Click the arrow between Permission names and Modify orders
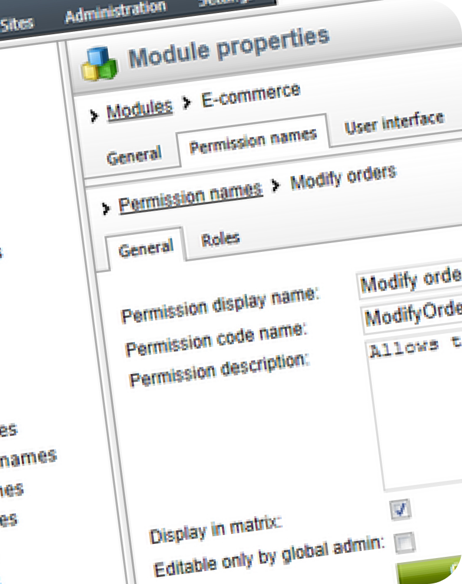Viewport: 462px width, 584px height. [276, 185]
